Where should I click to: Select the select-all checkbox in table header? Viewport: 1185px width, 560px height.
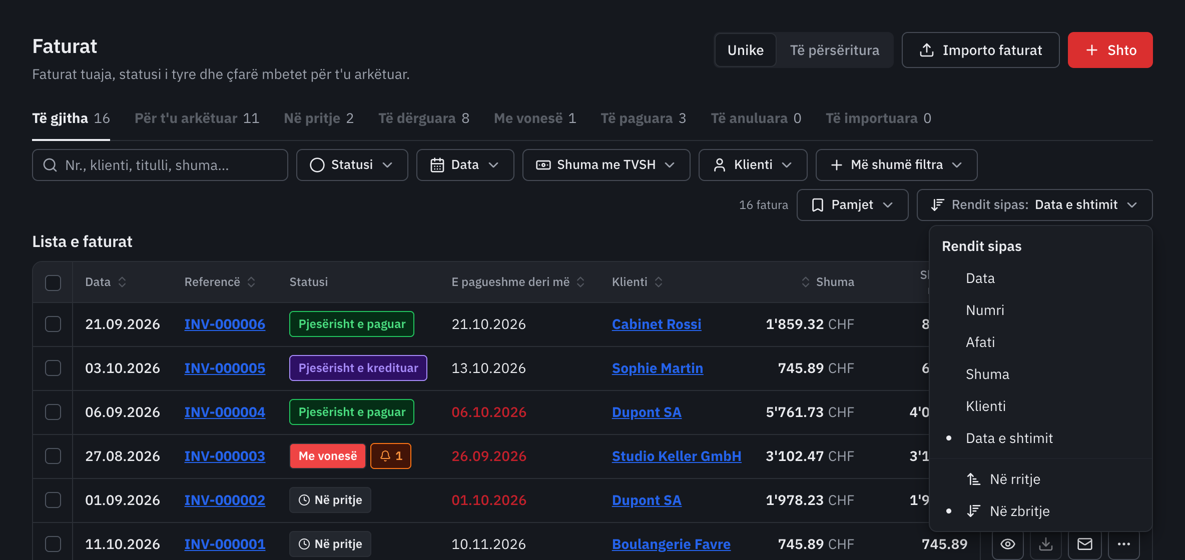(x=53, y=282)
